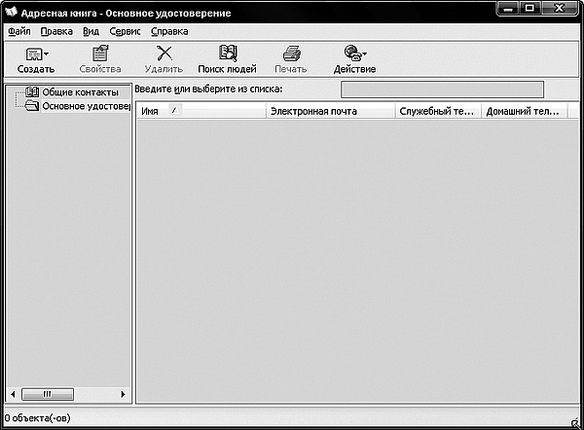Click the Удалить (Delete) toolbar icon
Viewport: 584px width, 430px height.
pyautogui.click(x=163, y=54)
